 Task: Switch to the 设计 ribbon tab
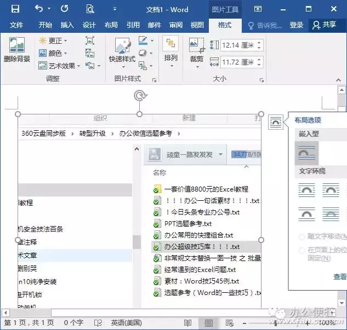[89, 25]
